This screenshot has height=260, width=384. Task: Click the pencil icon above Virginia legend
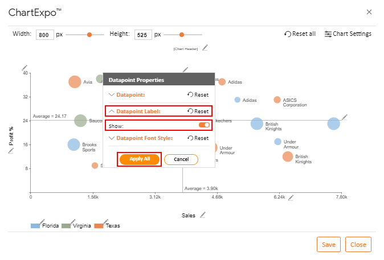coord(73,222)
